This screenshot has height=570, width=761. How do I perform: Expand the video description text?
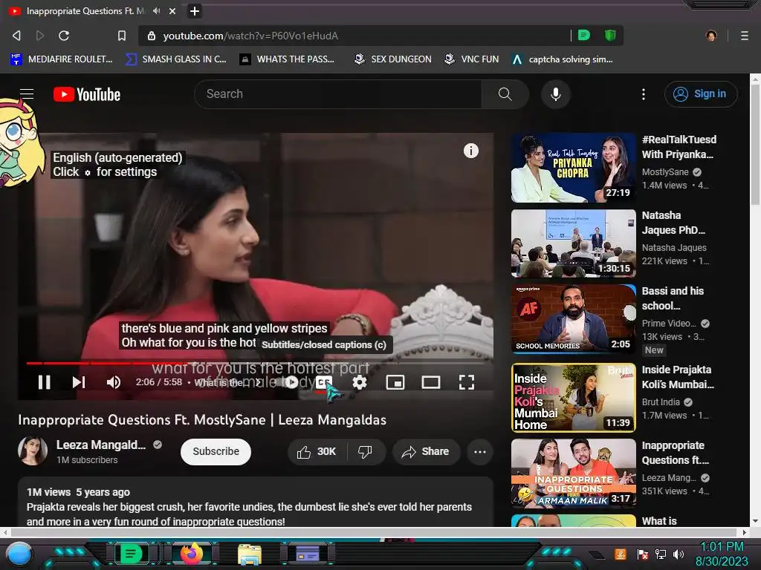click(256, 502)
